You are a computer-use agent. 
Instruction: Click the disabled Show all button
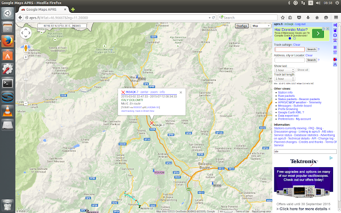[303, 70]
